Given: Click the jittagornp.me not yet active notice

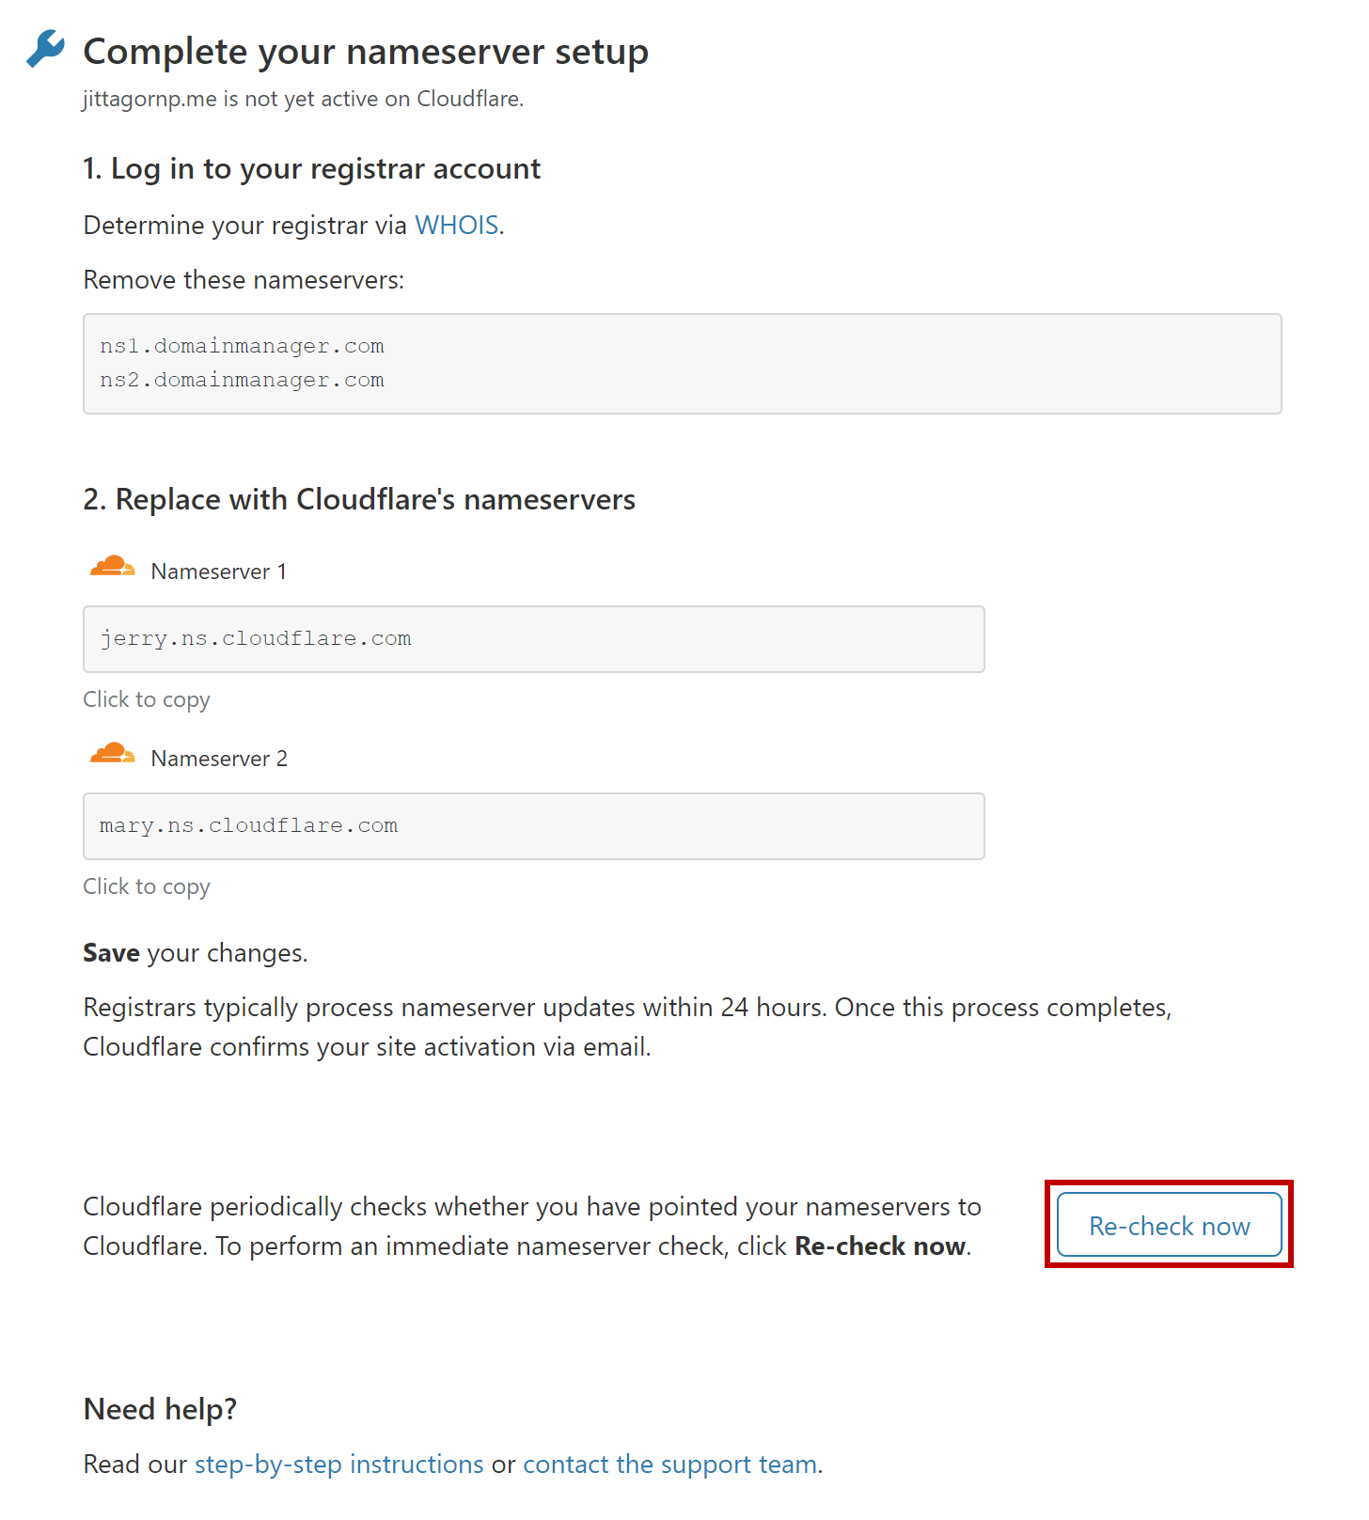Looking at the screenshot, I should pyautogui.click(x=303, y=100).
